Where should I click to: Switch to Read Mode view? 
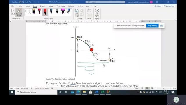click(x=142, y=88)
